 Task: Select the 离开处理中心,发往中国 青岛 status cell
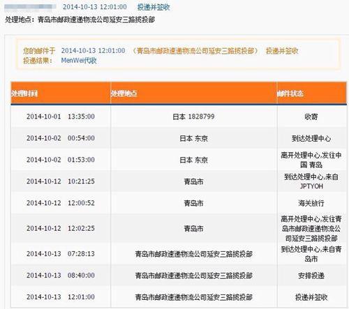pyautogui.click(x=311, y=160)
